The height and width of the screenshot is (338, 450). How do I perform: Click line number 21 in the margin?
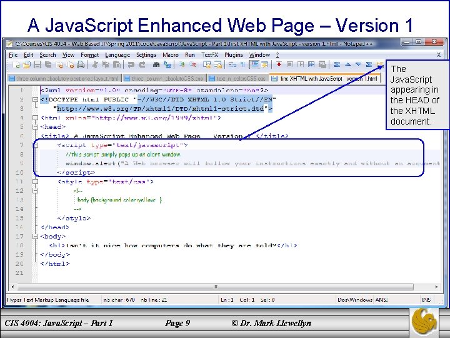tap(19, 273)
